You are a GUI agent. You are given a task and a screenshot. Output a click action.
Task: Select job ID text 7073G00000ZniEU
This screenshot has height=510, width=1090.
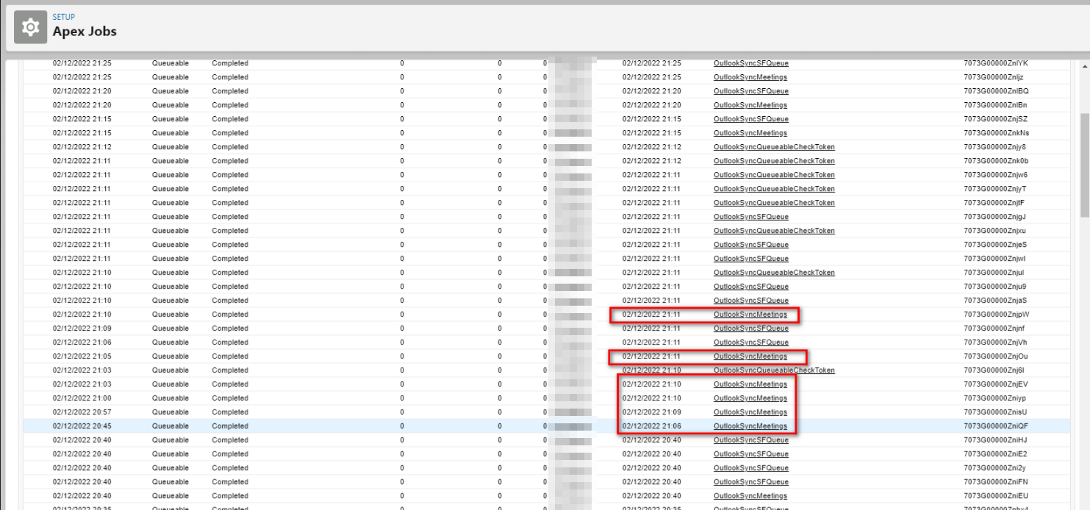[996, 496]
